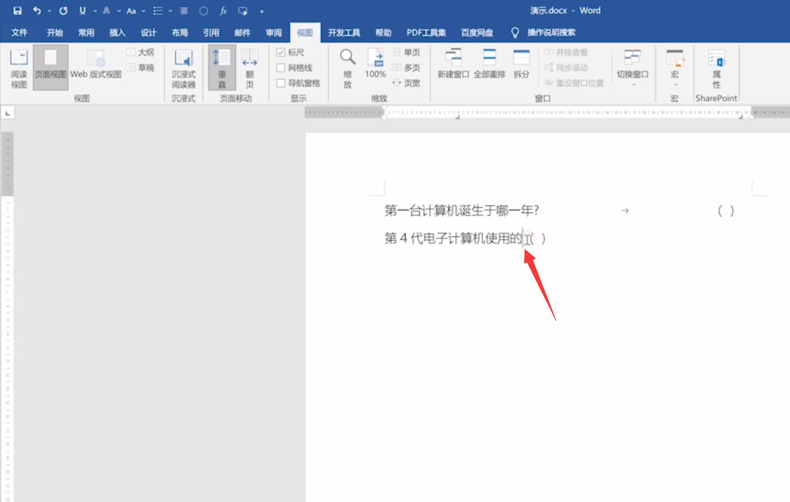Uncheck the Ruler (标尺) checkbox
790x502 pixels.
(x=281, y=53)
